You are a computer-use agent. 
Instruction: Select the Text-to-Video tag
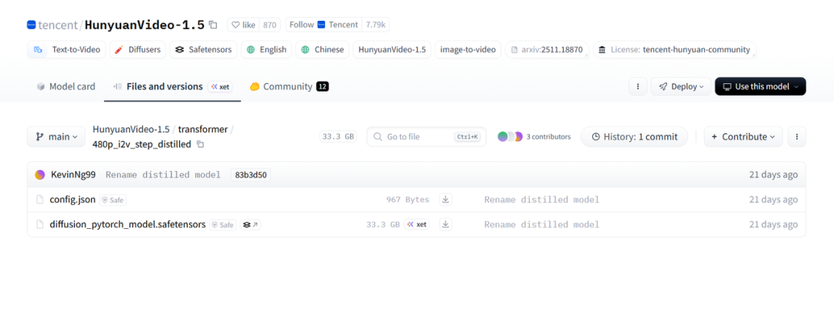coord(66,49)
